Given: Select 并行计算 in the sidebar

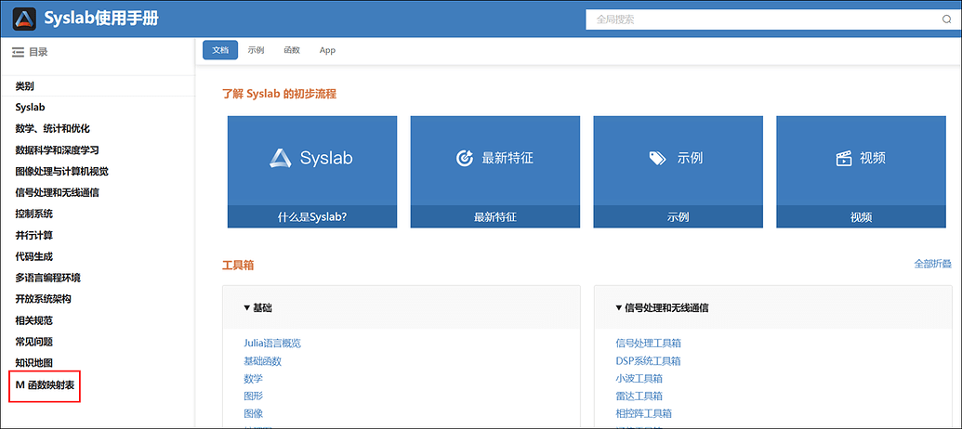Looking at the screenshot, I should (33, 235).
